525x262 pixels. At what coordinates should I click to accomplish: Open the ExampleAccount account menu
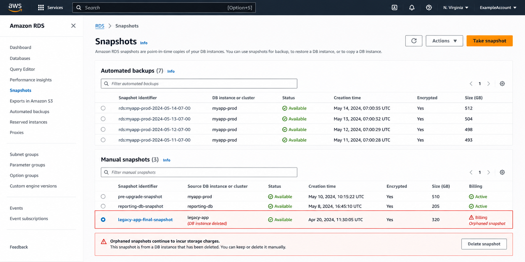coord(498,8)
